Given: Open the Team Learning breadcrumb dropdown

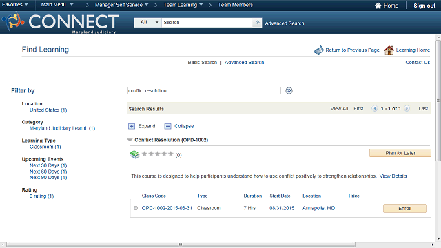Looking at the screenshot, I should 183,5.
